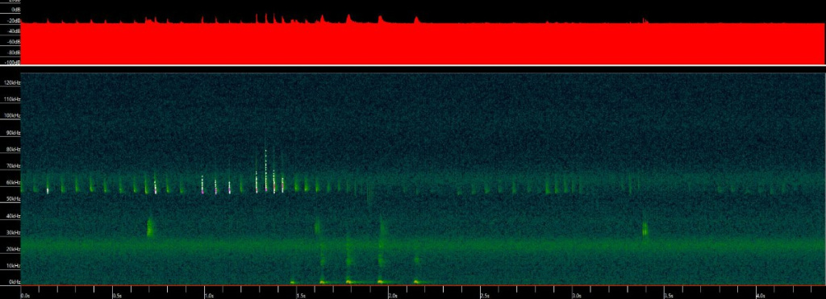Select the -100dB amplitude scale label

coord(13,62)
